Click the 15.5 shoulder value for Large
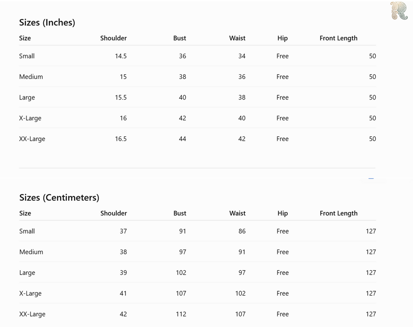The height and width of the screenshot is (327, 413). tap(121, 98)
